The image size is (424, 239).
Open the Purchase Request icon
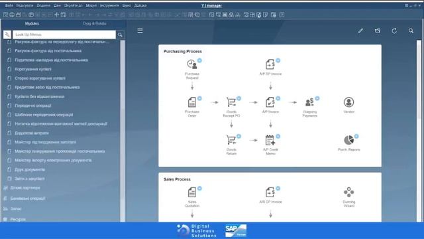[x=192, y=64]
